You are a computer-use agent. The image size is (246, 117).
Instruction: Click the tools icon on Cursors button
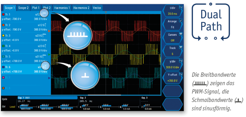pyautogui.click(x=181, y=34)
